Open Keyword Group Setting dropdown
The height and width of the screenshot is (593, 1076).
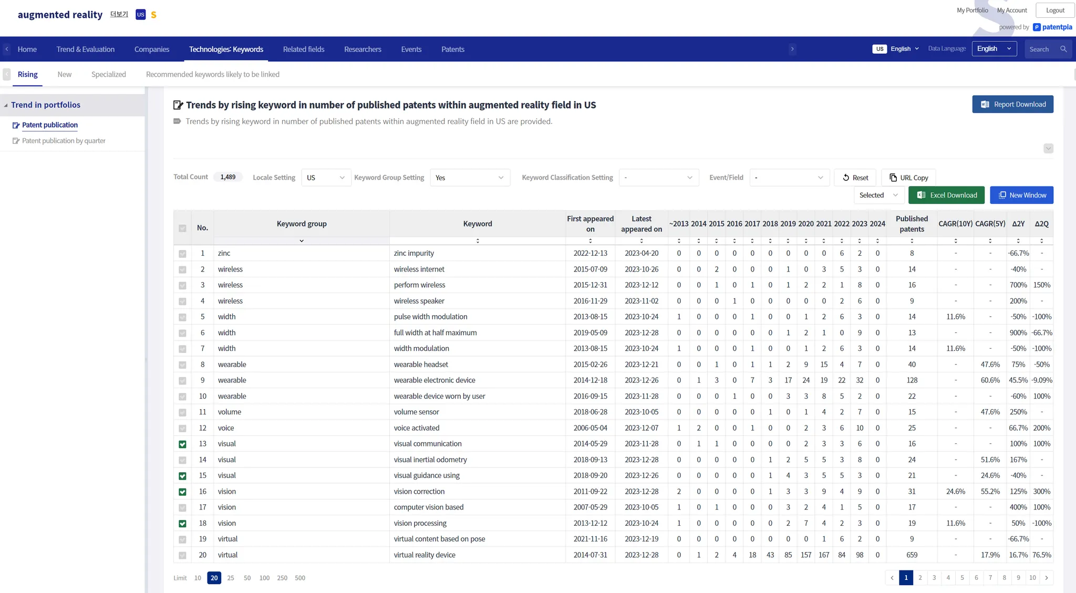470,178
